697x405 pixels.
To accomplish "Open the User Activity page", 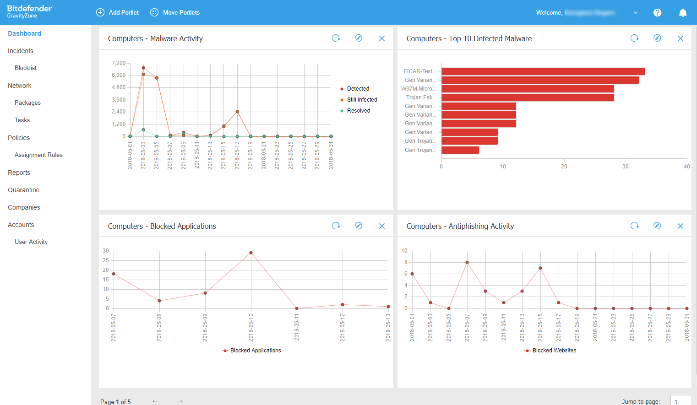I will point(31,242).
